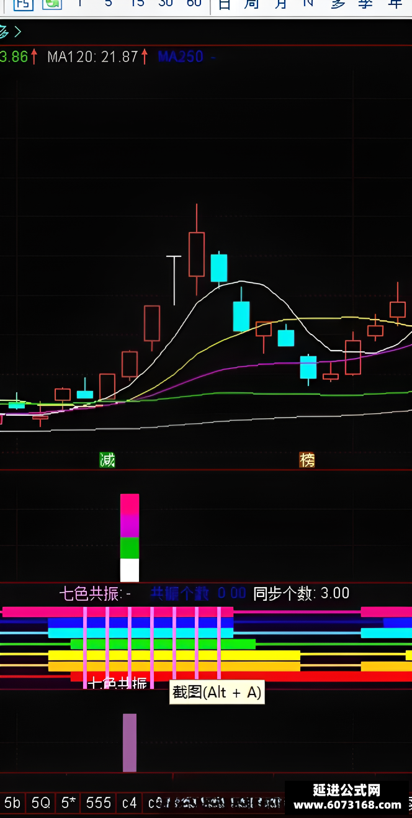Click the green 减 marker icon
The image size is (412, 818).
[x=107, y=460]
